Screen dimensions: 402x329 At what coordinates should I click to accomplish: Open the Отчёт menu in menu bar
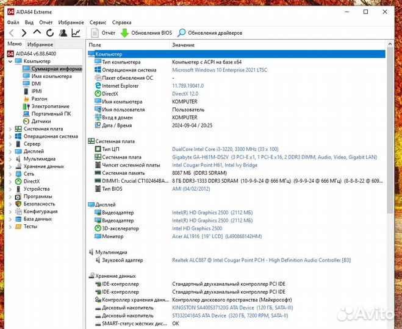pyautogui.click(x=46, y=23)
